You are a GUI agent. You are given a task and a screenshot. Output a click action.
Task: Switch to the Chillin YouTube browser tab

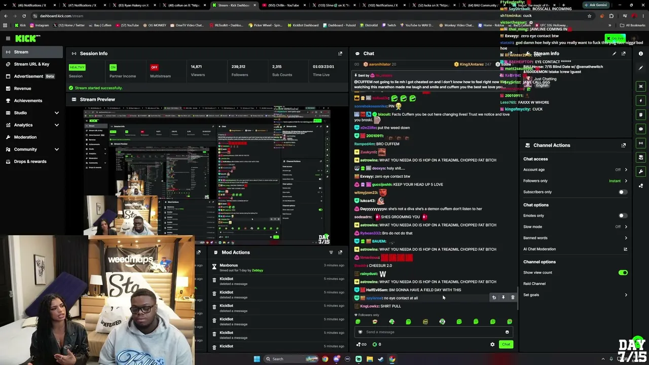[283, 5]
